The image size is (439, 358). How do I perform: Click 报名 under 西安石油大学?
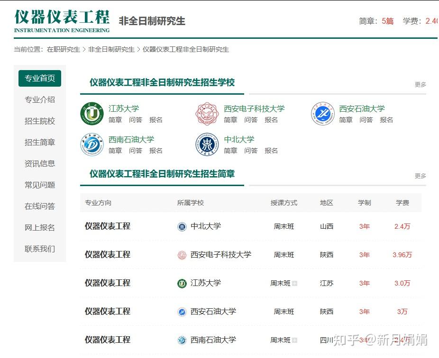point(387,120)
